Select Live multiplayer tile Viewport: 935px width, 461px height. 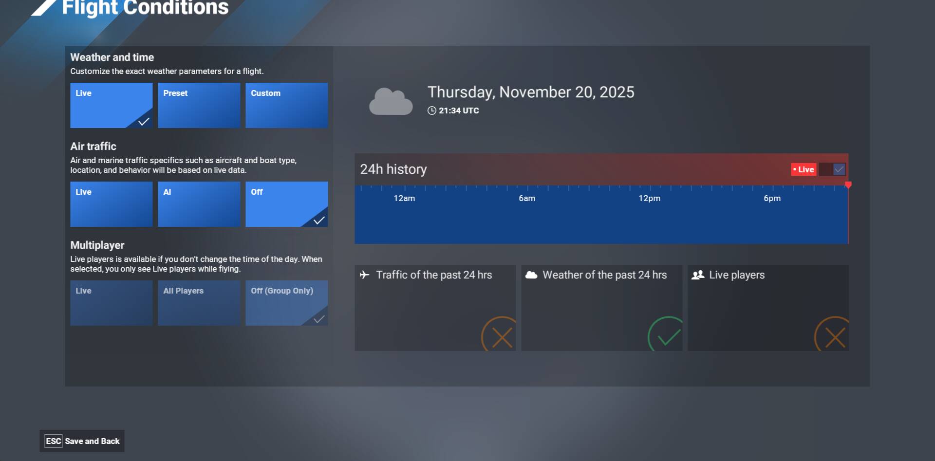(x=111, y=303)
